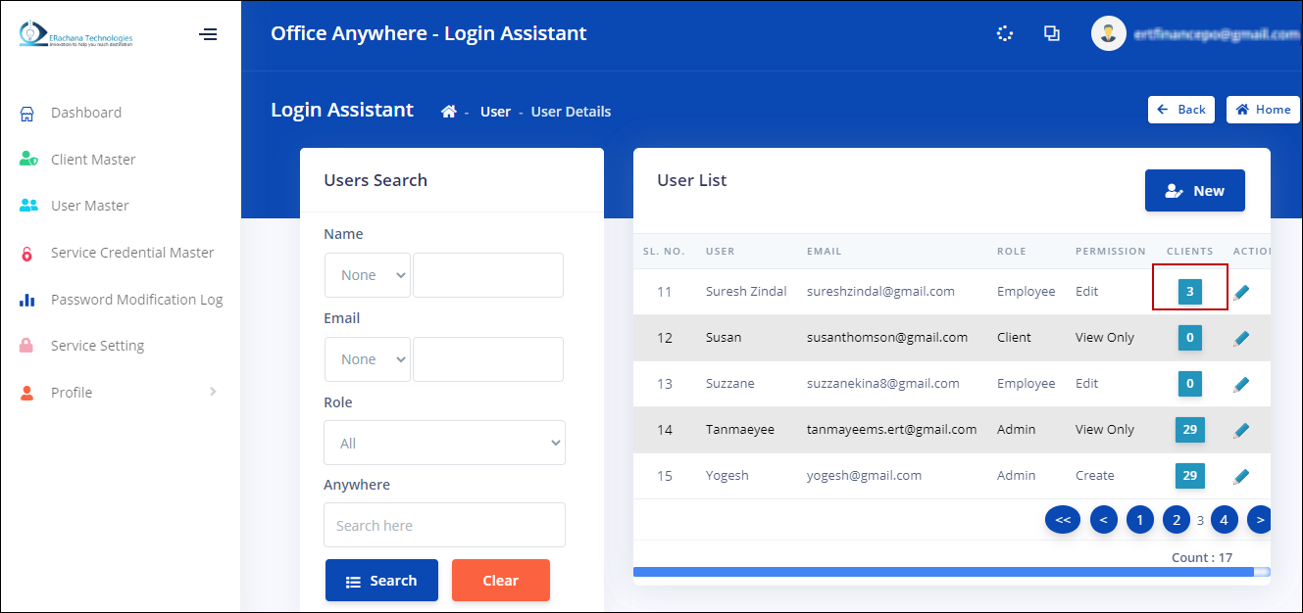Click the Back button
Viewport: 1303px width, 613px height.
click(1181, 110)
